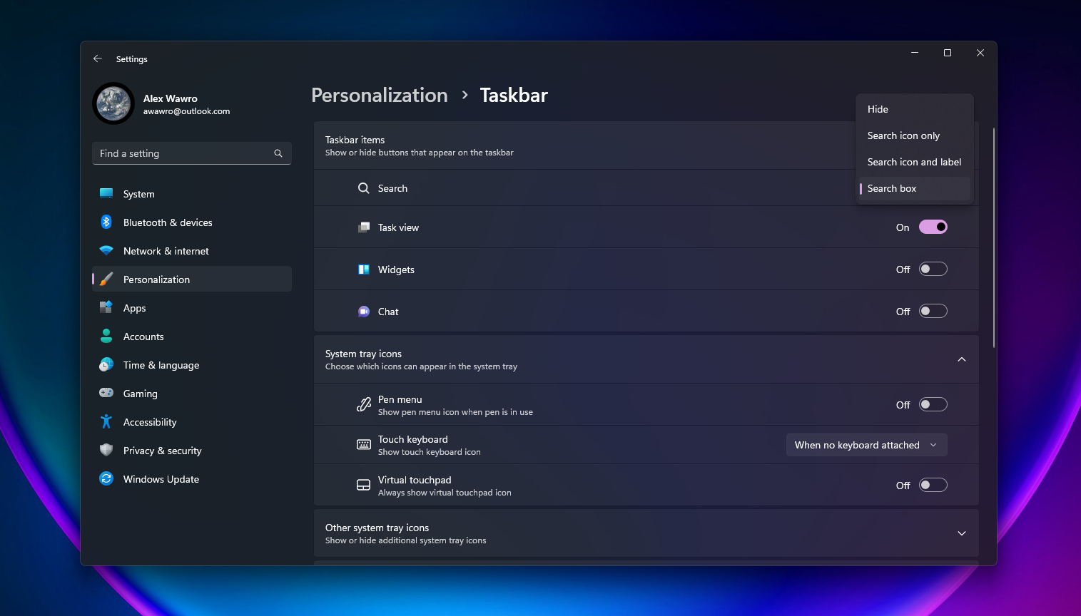Click the Gaming controller icon
1081x616 pixels.
(x=106, y=393)
